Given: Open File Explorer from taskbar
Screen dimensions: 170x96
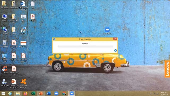Looking at the screenshot, I should click(x=18, y=94).
